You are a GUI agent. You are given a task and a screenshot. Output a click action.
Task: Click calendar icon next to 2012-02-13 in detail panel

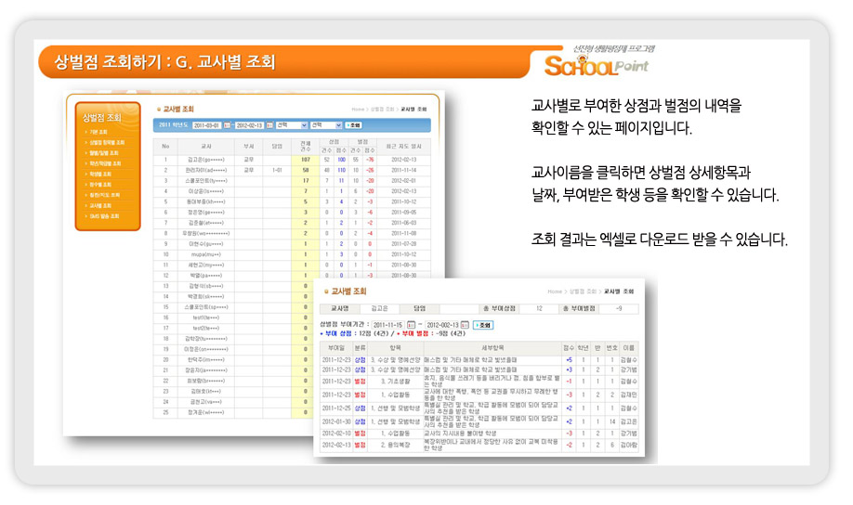[466, 325]
